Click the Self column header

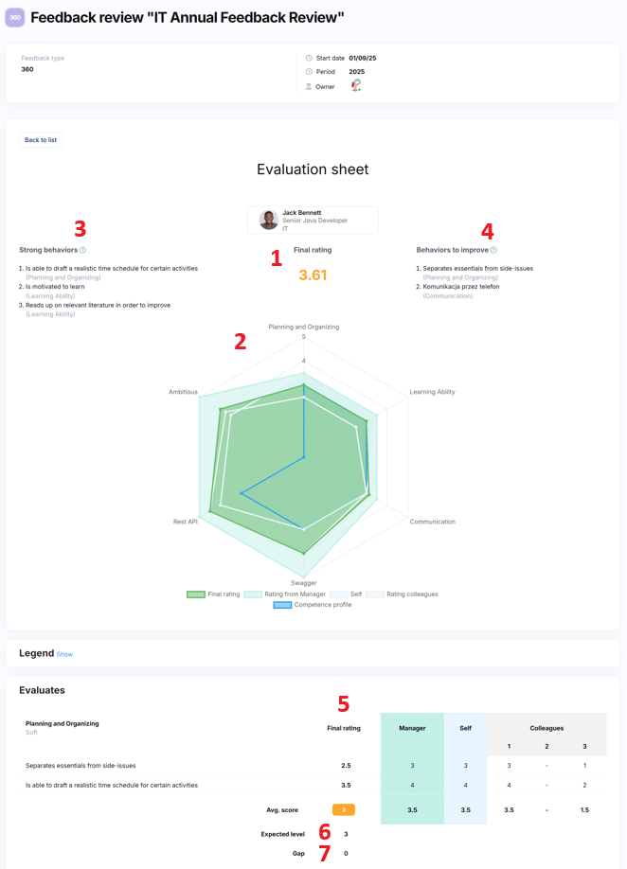465,728
